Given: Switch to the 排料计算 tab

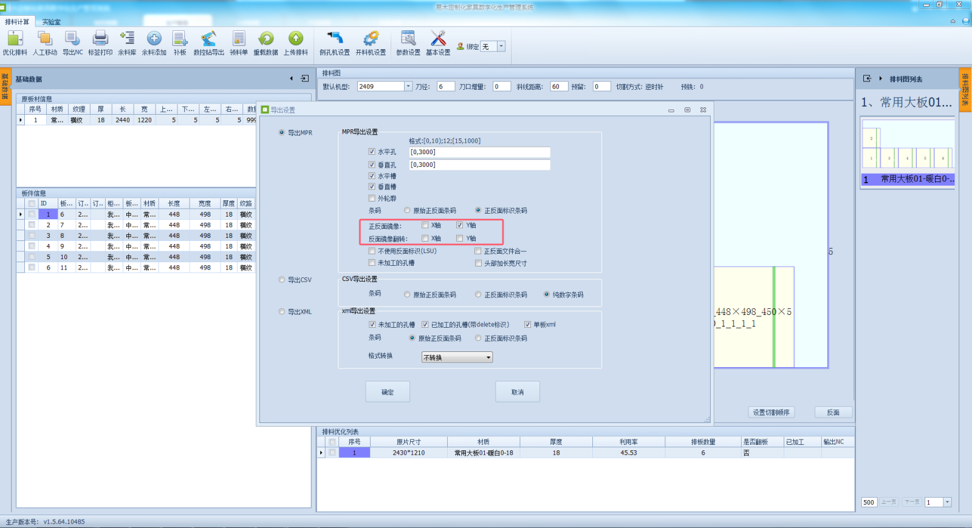Looking at the screenshot, I should tap(17, 22).
